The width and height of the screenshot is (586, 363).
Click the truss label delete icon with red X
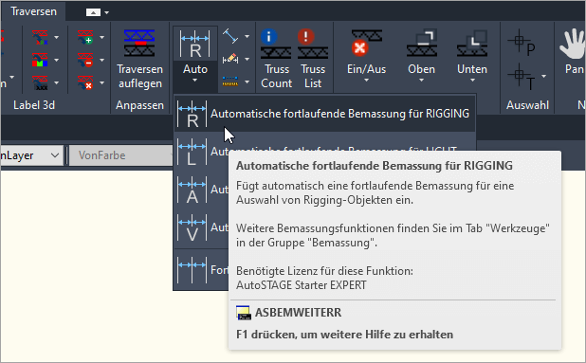click(x=85, y=82)
